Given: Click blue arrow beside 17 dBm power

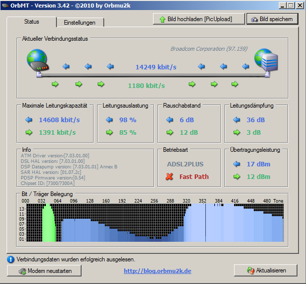Looking at the screenshot, I should [237, 164].
